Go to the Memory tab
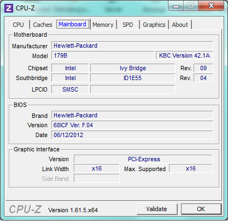 click(103, 25)
